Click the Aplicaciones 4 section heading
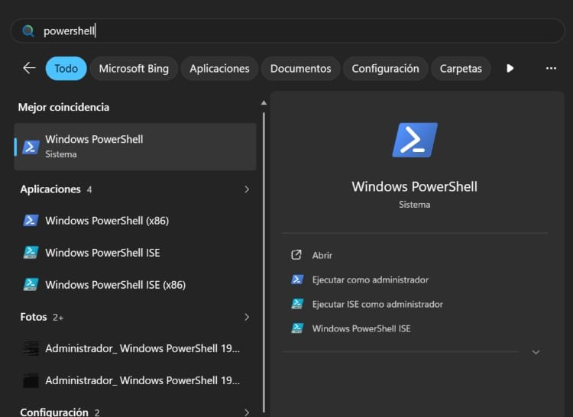 tap(56, 189)
